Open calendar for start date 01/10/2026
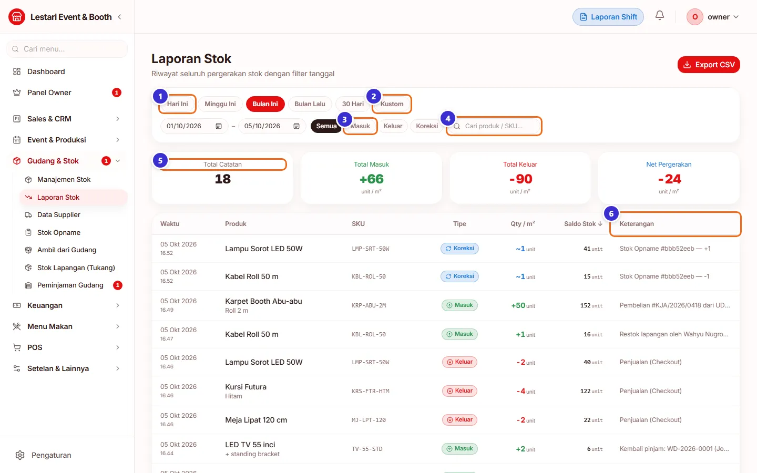The width and height of the screenshot is (757, 473). [x=219, y=126]
